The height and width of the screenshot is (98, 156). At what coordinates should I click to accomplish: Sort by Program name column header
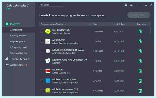(x=53, y=24)
